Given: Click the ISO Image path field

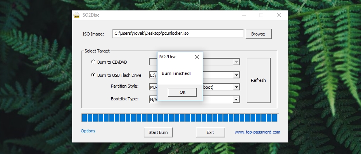Looking at the screenshot, I should click(178, 34).
